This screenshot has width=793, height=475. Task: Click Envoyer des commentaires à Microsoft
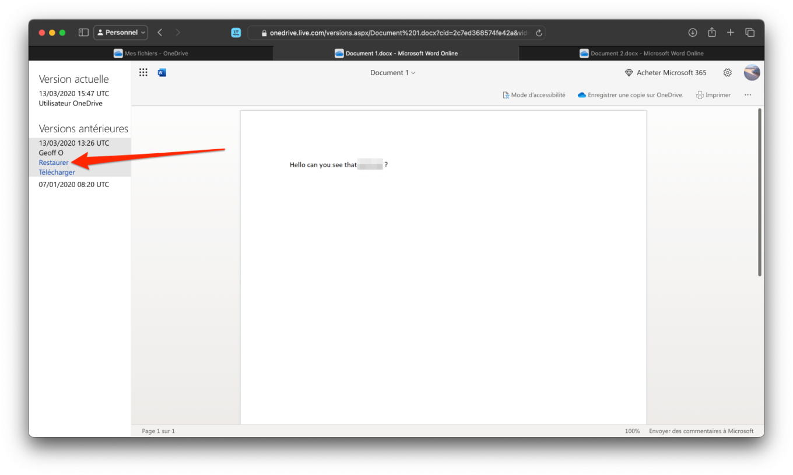[701, 431]
